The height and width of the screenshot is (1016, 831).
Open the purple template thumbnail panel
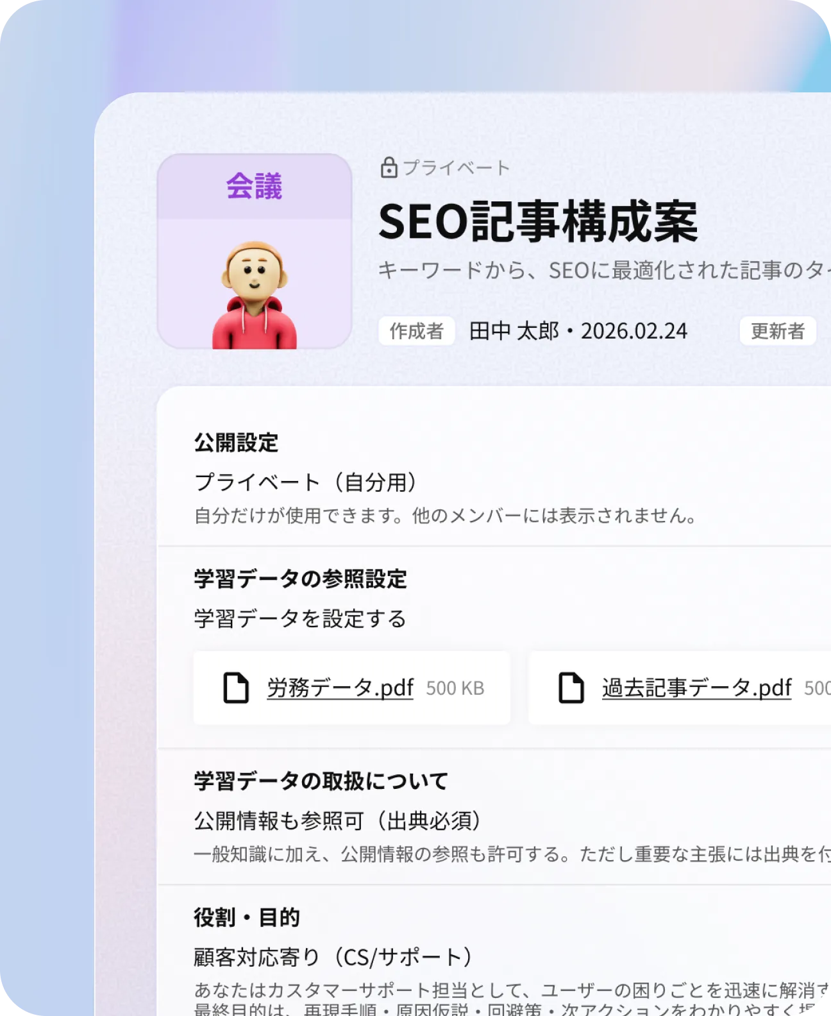pos(254,250)
